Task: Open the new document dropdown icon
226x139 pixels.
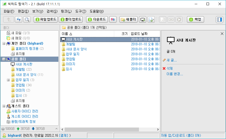Action: (151, 20)
